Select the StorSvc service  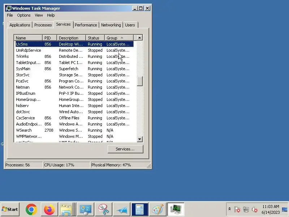pyautogui.click(x=74, y=75)
